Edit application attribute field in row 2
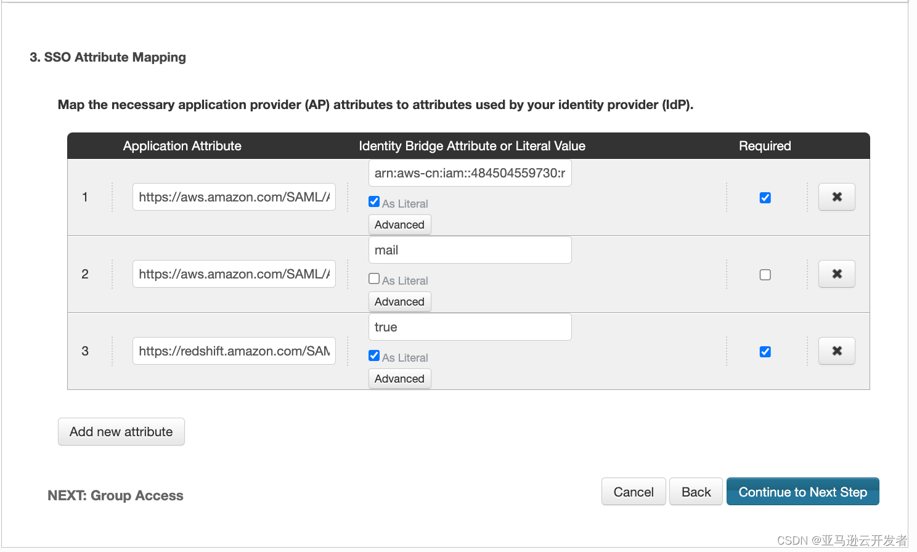917x552 pixels. [234, 274]
